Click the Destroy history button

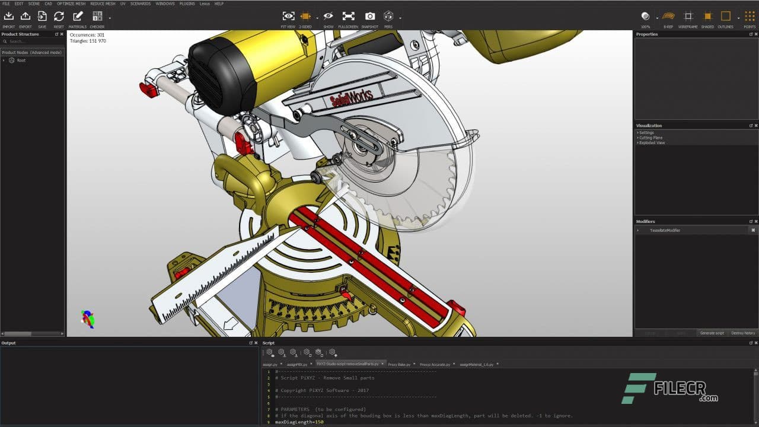point(742,333)
